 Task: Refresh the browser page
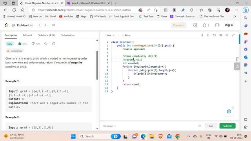[14, 10]
